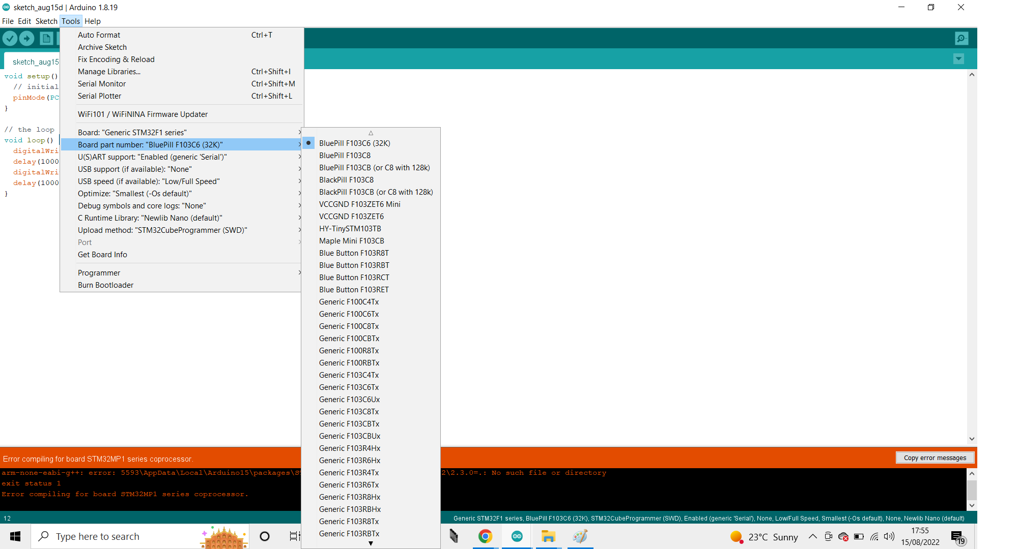Open Serial Plotter from Tools menu

tap(182, 96)
